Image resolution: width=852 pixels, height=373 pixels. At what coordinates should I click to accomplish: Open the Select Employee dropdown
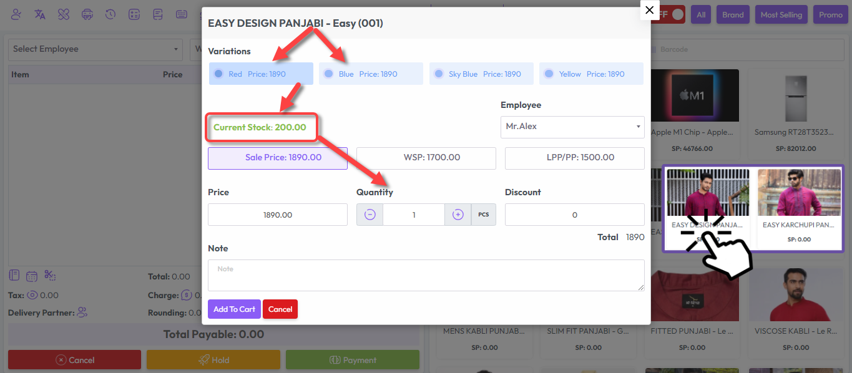[95, 49]
